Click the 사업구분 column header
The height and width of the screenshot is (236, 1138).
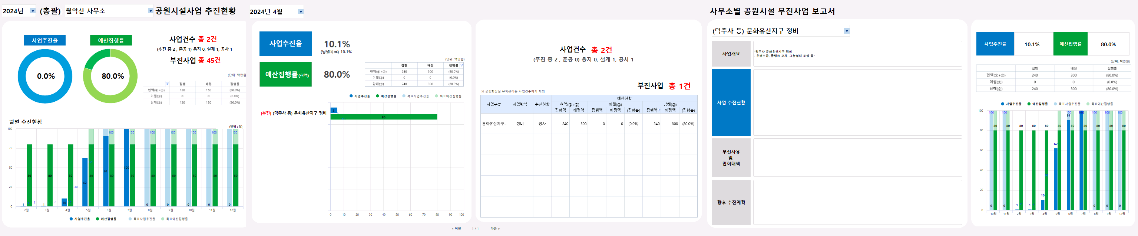click(493, 105)
